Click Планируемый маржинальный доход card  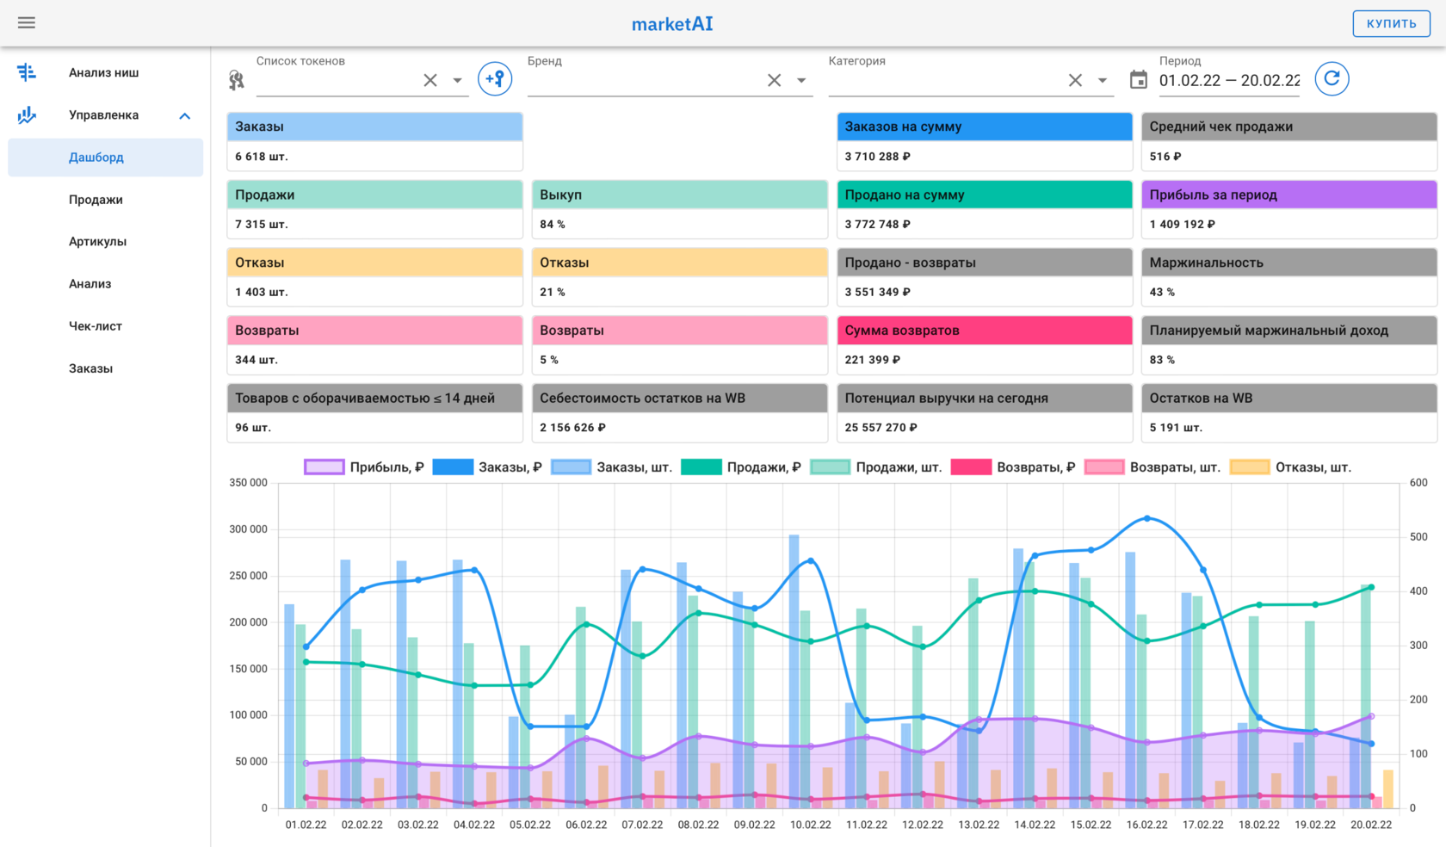[1289, 344]
